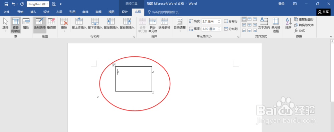The height and width of the screenshot is (132, 334).
Task: Insert a row below with 在下方插入
Action: coord(95,24)
